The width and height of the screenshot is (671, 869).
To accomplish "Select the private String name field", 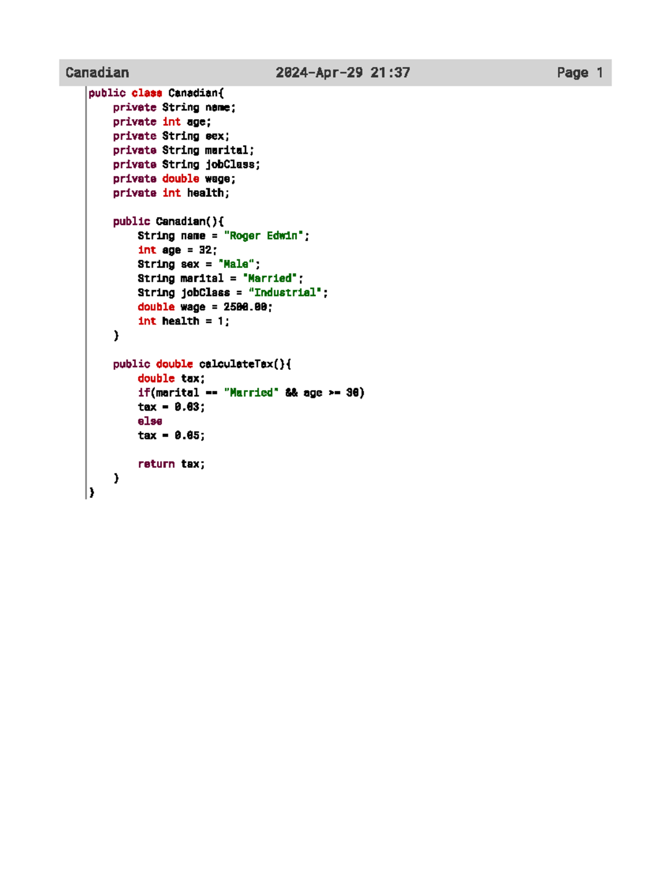I will pyautogui.click(x=174, y=107).
